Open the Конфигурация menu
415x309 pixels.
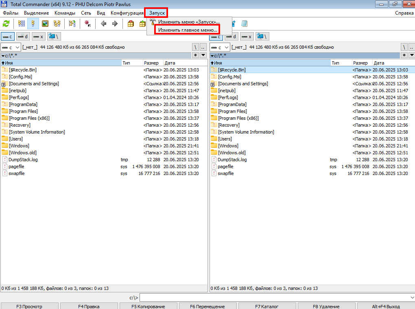[x=127, y=13]
